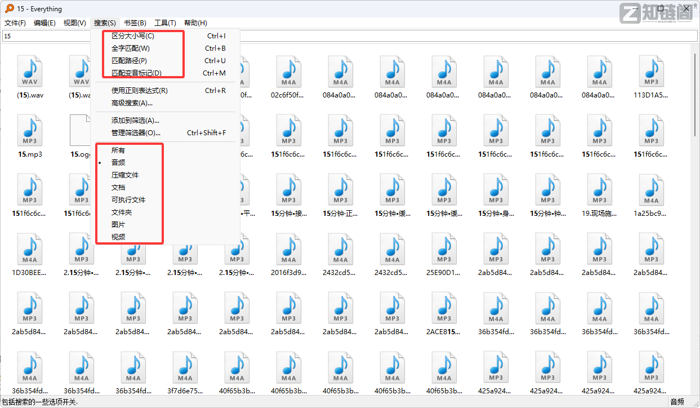Toggle 区分大小写 case matching option
This screenshot has height=408, width=700.
coord(133,36)
